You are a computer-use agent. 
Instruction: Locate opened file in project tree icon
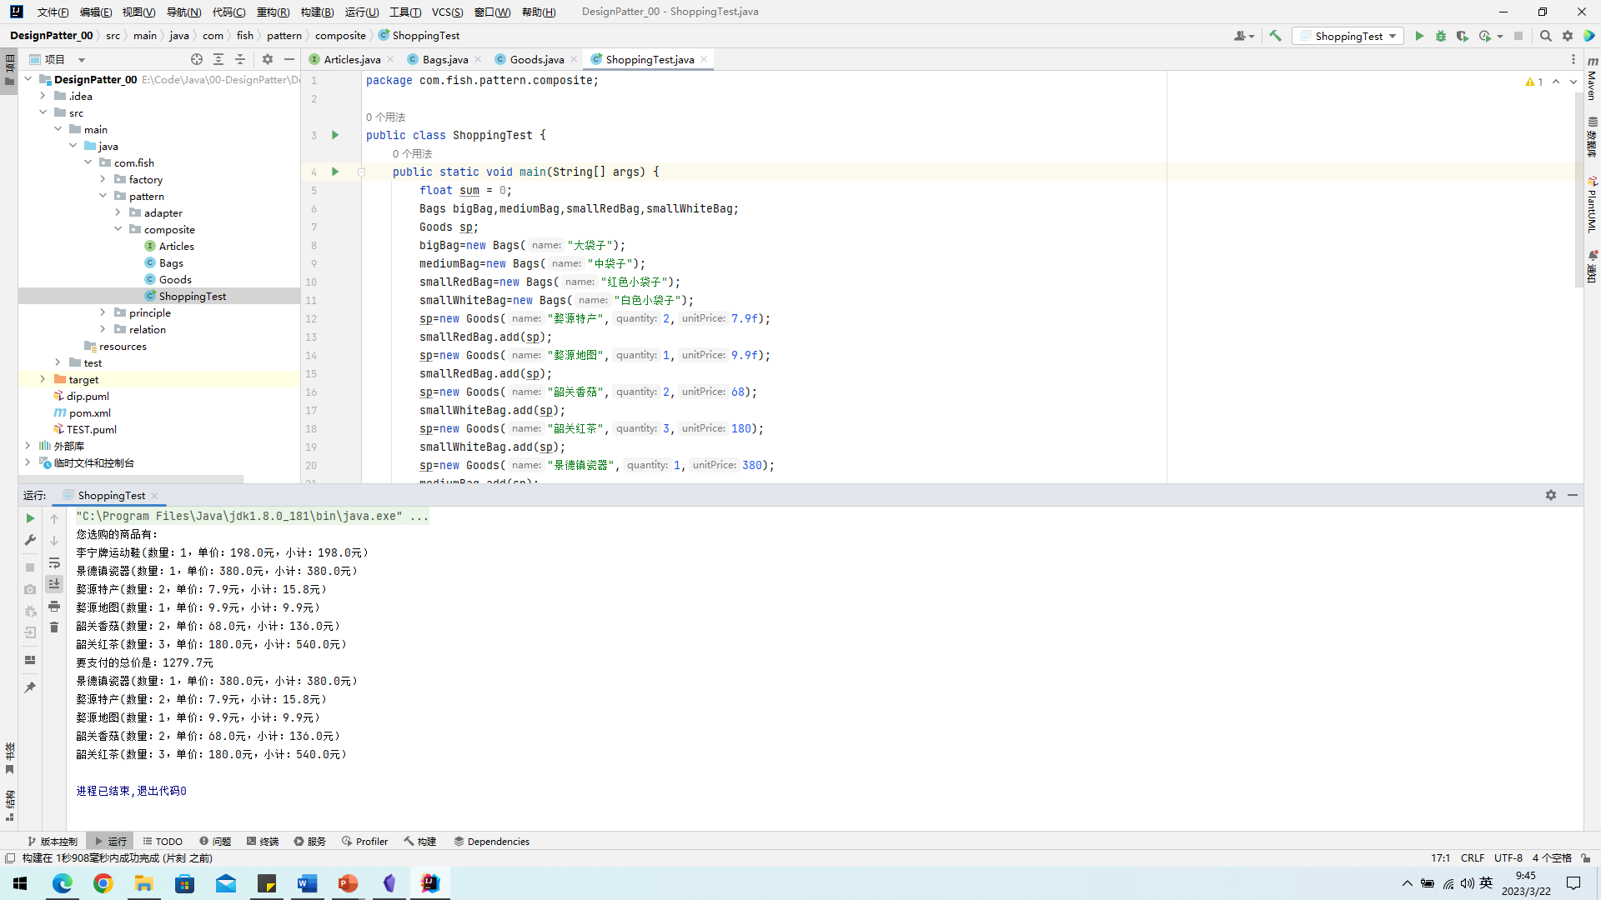(x=197, y=59)
